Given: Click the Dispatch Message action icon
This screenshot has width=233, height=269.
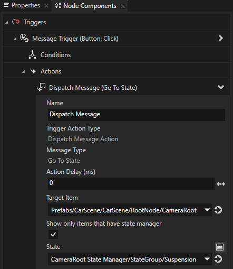Looking at the screenshot, I should tap(42, 87).
